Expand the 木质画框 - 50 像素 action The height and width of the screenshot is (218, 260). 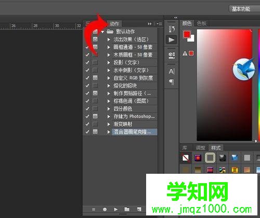click(x=109, y=55)
